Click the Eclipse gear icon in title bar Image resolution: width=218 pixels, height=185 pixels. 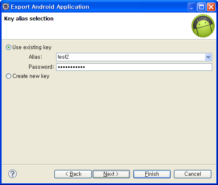[x=6, y=7]
